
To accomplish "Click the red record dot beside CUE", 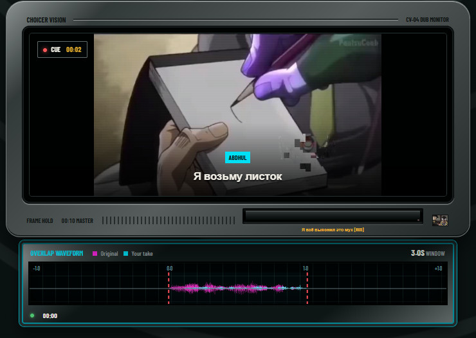I will click(45, 50).
